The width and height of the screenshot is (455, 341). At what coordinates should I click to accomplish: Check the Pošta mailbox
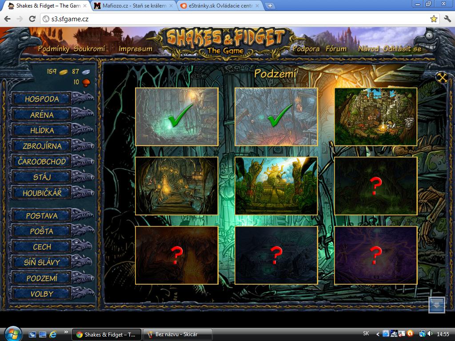click(41, 231)
